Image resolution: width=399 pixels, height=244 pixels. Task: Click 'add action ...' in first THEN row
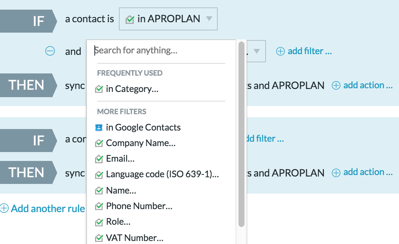pos(368,85)
